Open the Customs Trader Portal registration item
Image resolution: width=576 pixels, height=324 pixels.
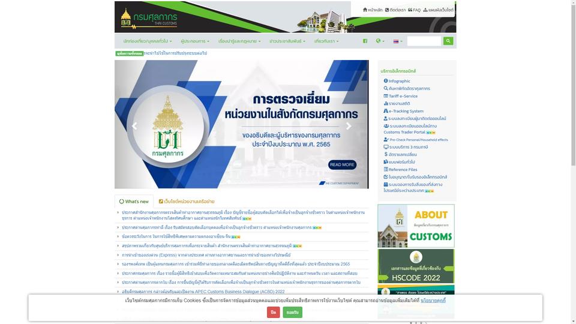pos(410,129)
